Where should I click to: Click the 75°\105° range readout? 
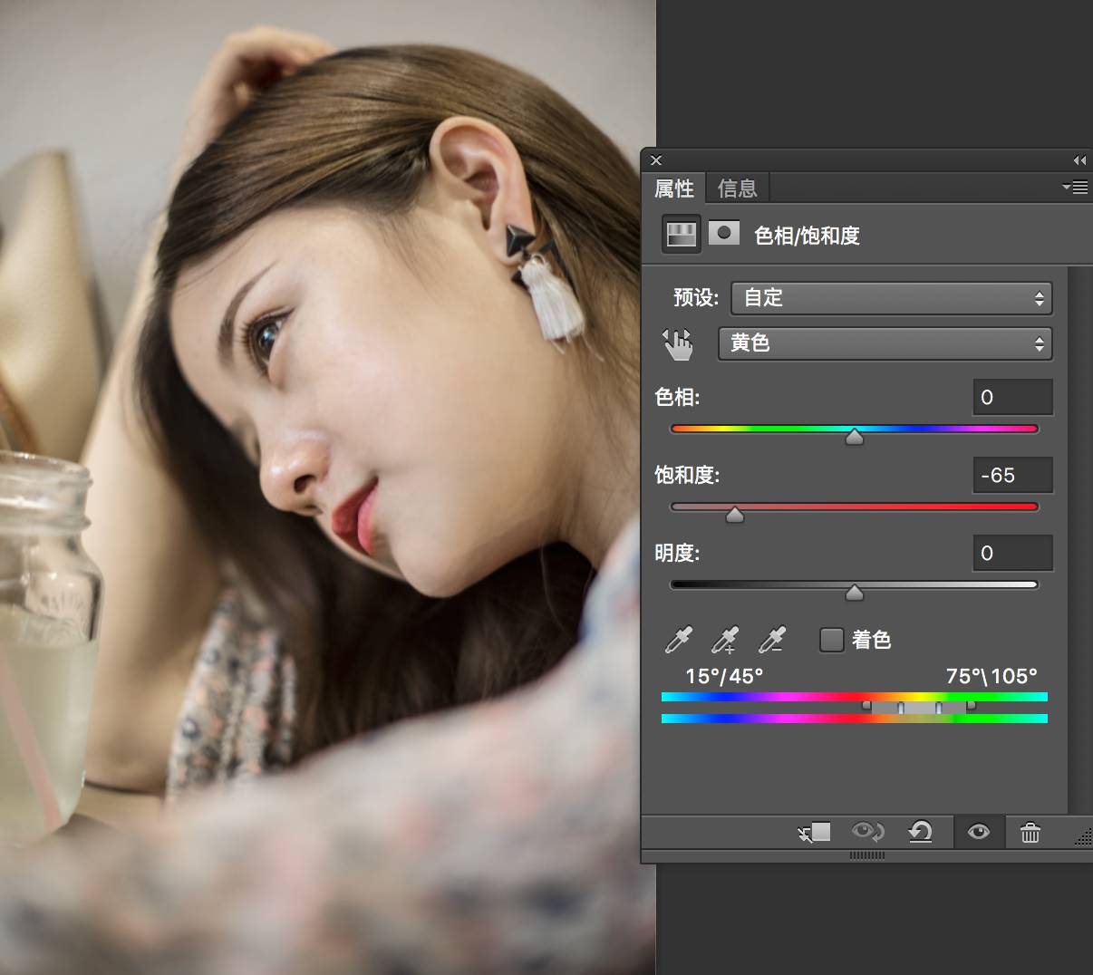pyautogui.click(x=991, y=676)
